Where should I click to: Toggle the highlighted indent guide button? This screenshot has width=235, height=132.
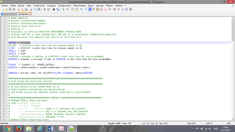tap(90, 9)
